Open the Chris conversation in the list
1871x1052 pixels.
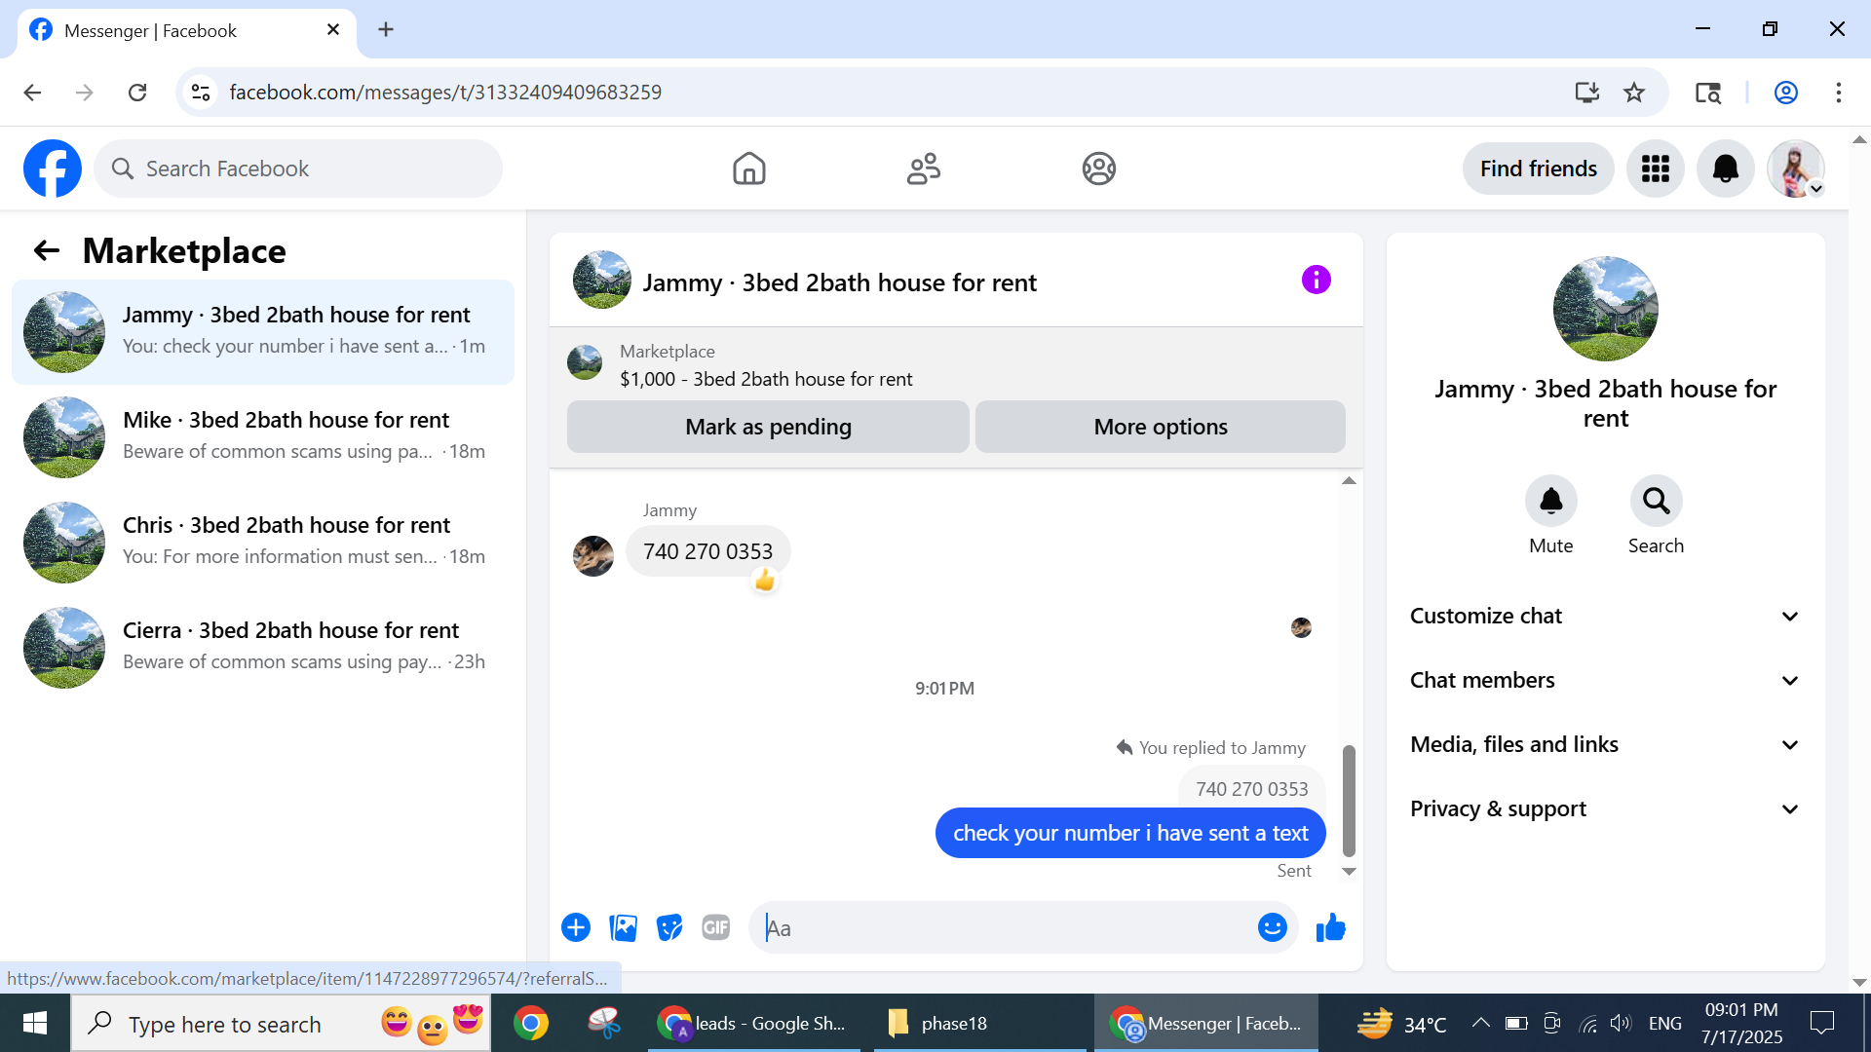coord(263,543)
